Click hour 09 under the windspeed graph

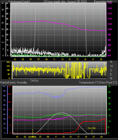pos(46,59)
